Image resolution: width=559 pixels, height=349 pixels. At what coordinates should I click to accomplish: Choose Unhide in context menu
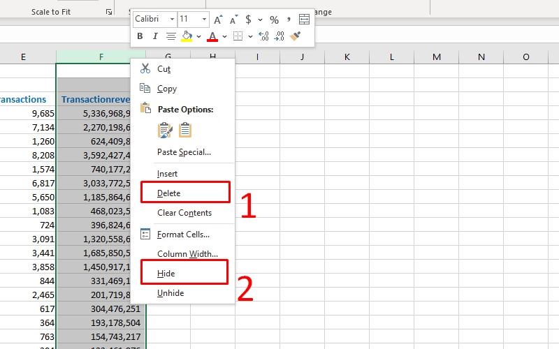click(x=182, y=293)
